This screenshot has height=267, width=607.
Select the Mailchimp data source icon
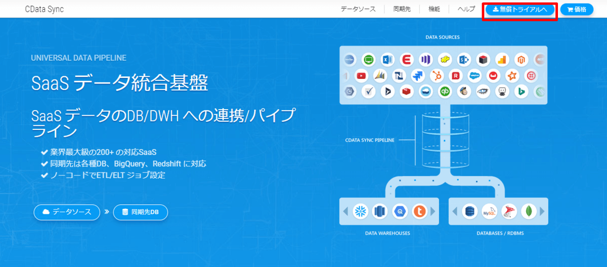[464, 92]
